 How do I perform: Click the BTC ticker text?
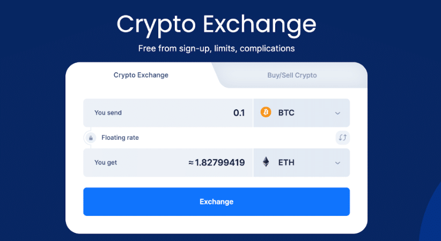(286, 113)
